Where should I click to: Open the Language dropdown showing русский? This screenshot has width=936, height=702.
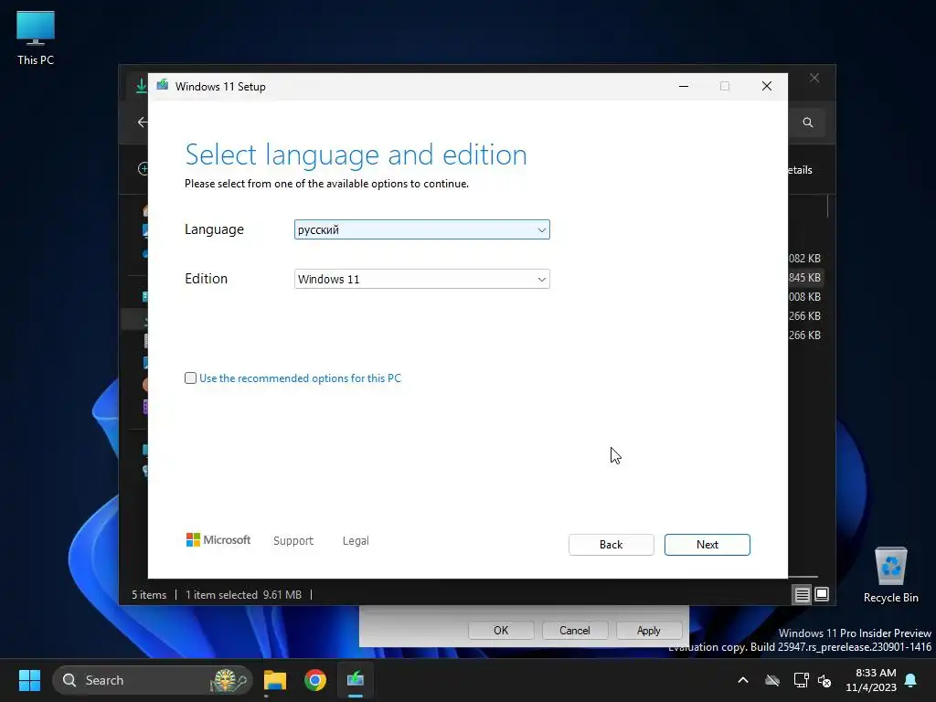tap(421, 229)
